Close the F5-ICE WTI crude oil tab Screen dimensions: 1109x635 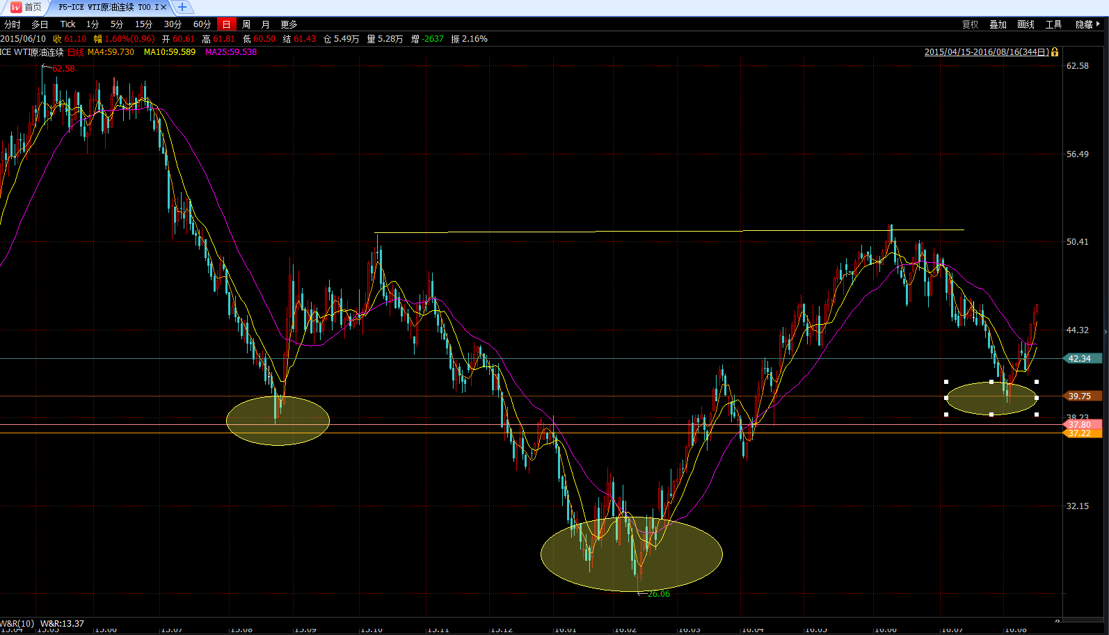coord(163,7)
